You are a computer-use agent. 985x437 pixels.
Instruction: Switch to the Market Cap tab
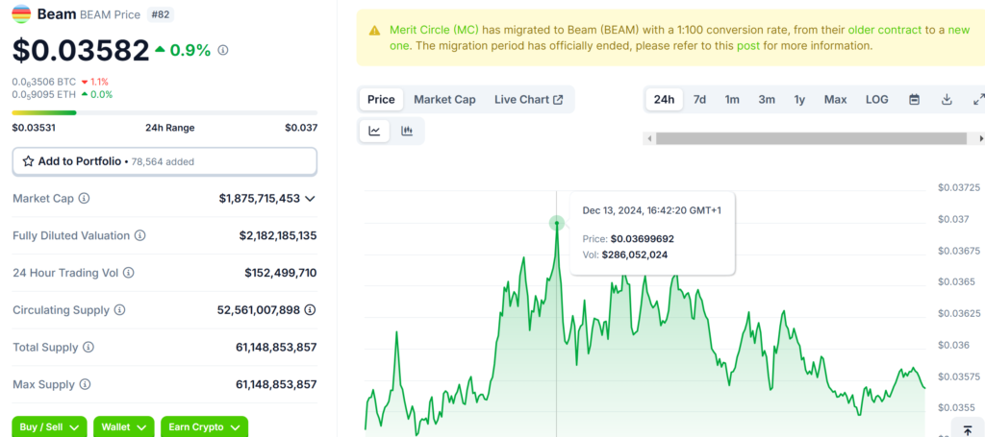(444, 100)
